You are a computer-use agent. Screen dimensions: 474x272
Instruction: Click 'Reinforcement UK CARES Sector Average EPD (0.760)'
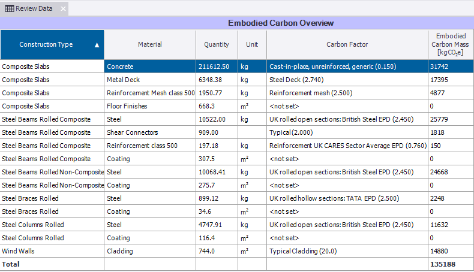tap(347, 146)
